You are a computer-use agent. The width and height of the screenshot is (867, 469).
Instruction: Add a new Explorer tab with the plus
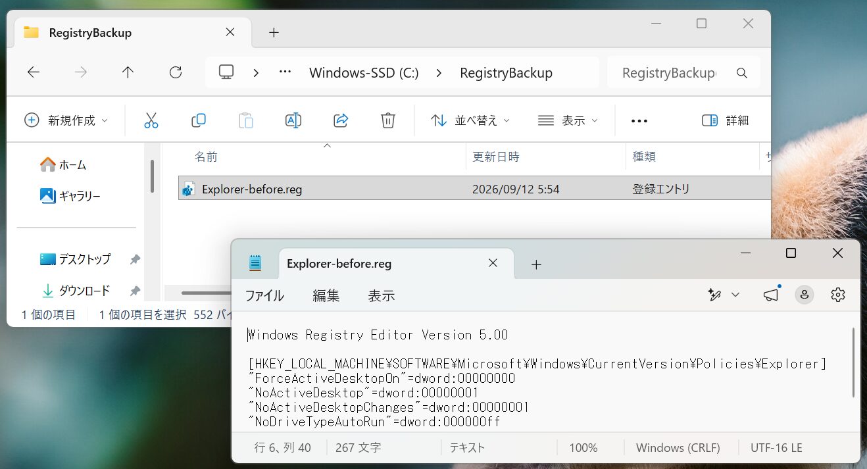click(274, 32)
